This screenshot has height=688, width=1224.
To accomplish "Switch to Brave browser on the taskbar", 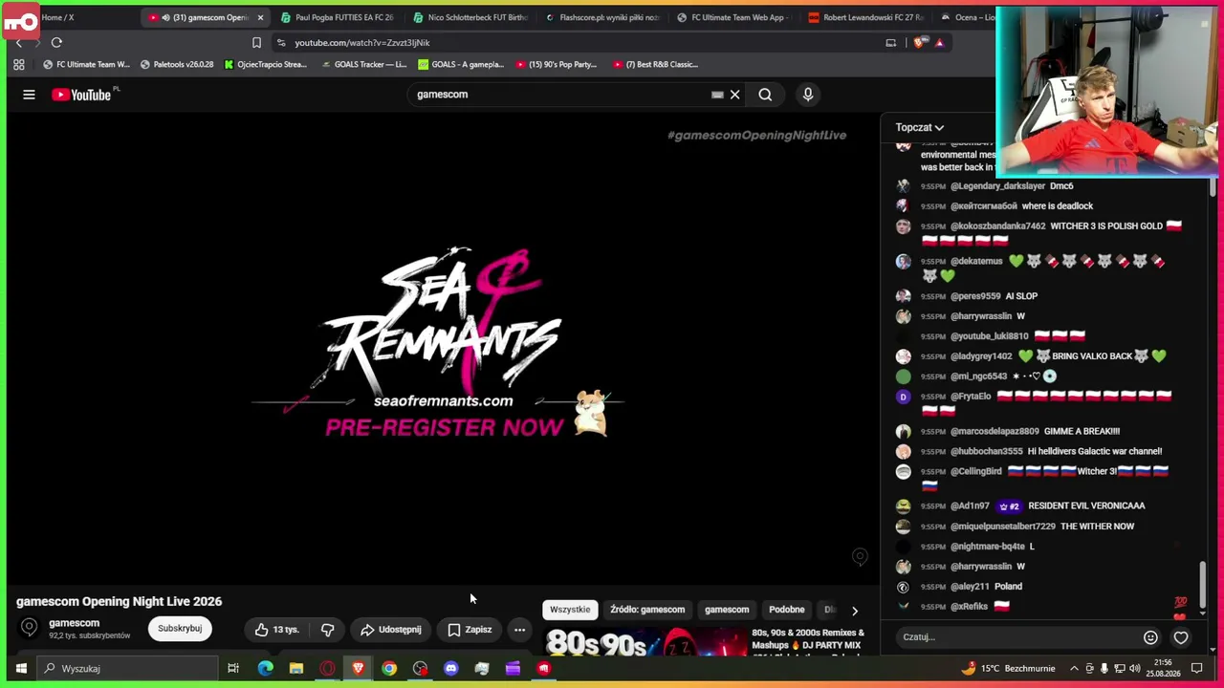I will click(x=358, y=669).
